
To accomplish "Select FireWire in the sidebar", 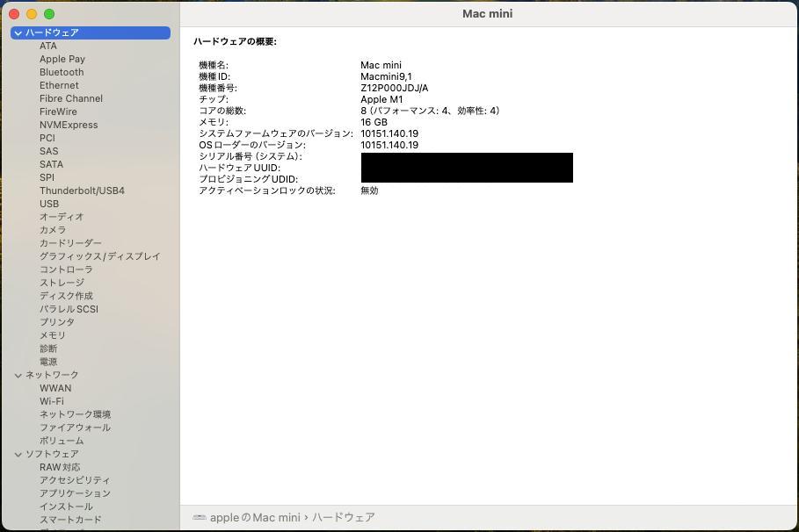I will pyautogui.click(x=58, y=111).
